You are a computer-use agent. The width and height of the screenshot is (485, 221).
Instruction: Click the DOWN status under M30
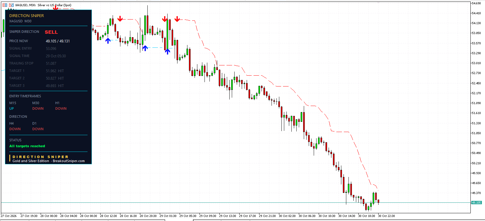coord(38,108)
